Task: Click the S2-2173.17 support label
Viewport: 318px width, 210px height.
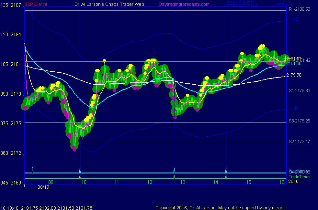Action: point(299,142)
